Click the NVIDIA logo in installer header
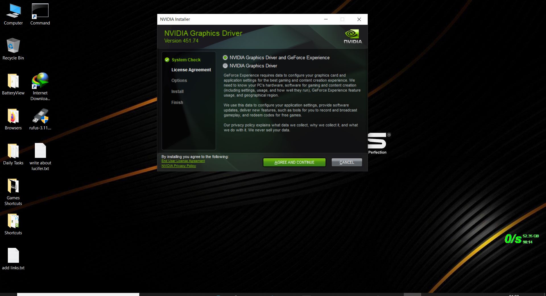The height and width of the screenshot is (296, 546). [x=353, y=36]
